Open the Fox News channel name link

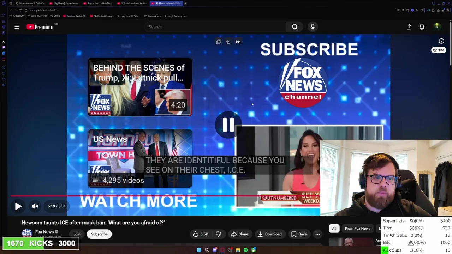pos(44,232)
